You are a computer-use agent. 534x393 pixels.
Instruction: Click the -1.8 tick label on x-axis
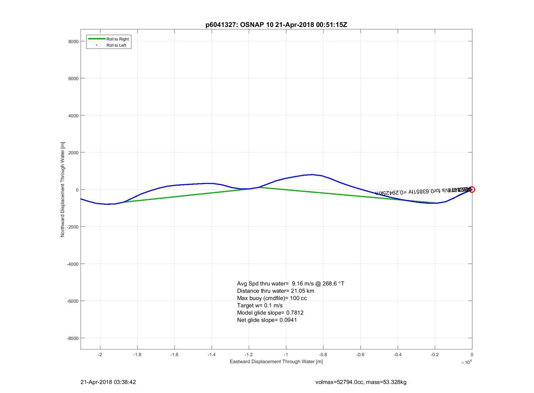pyautogui.click(x=137, y=354)
